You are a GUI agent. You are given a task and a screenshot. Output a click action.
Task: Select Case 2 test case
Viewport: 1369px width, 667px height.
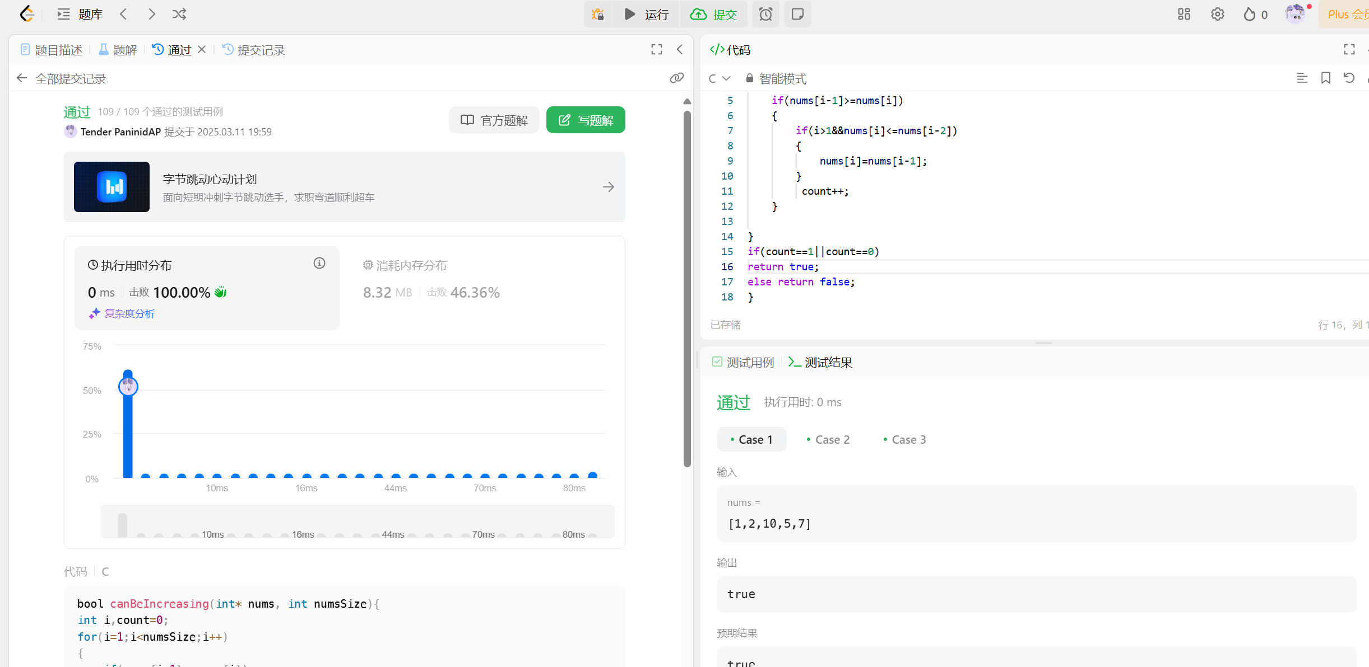tap(828, 440)
